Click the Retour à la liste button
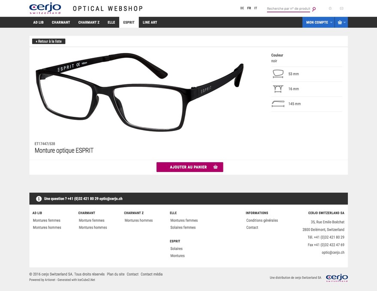The image size is (377, 291). [x=48, y=41]
